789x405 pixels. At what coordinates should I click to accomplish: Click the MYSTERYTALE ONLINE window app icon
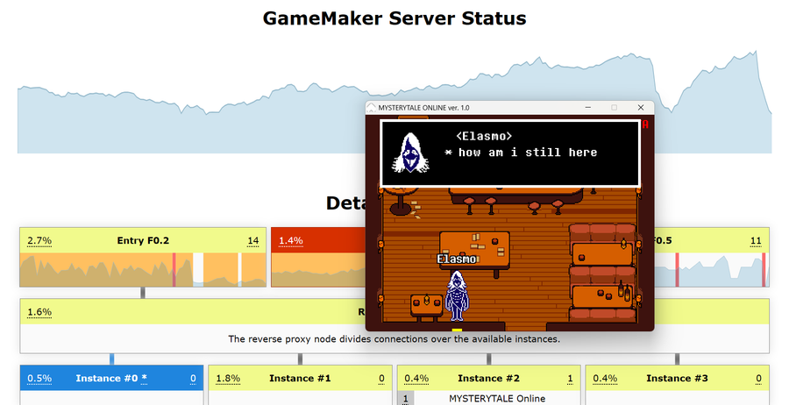coord(372,108)
